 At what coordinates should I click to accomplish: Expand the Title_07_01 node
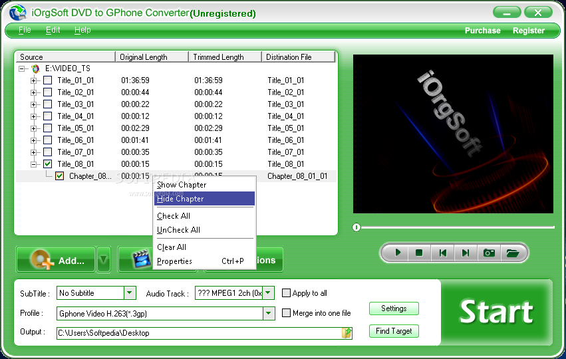33,152
